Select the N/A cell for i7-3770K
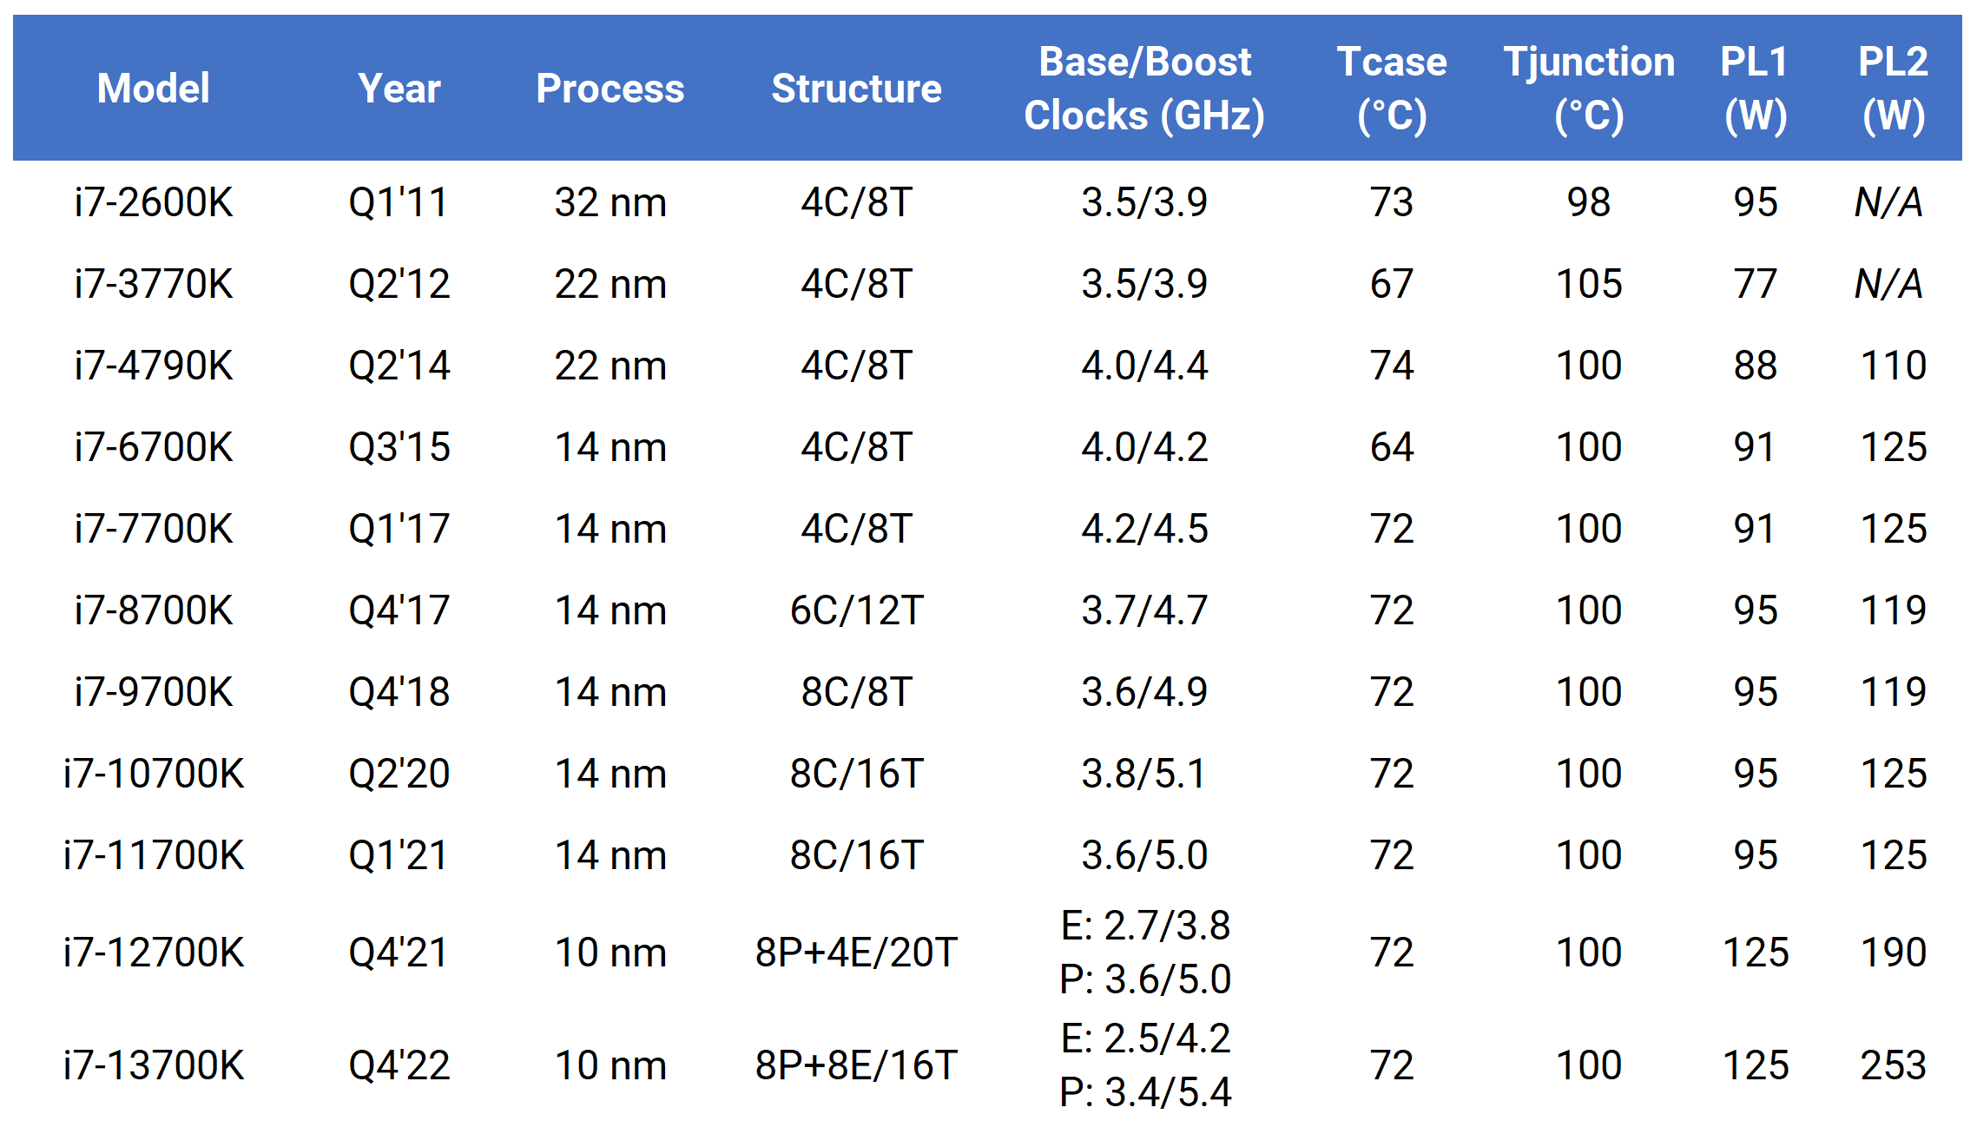Viewport: 1977px width, 1134px height. point(1889,284)
